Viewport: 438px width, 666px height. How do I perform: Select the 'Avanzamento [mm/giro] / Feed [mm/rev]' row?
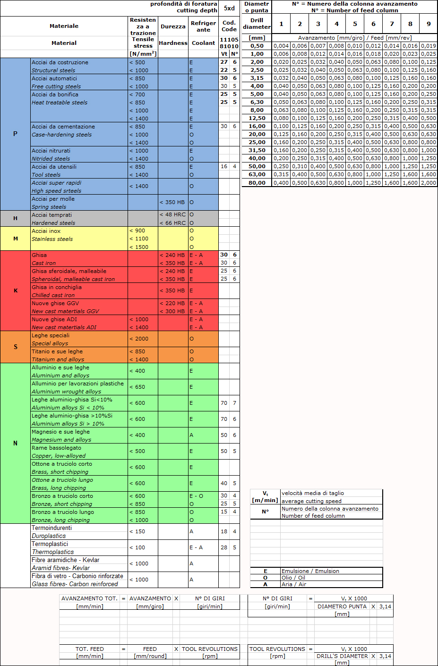coord(355,38)
